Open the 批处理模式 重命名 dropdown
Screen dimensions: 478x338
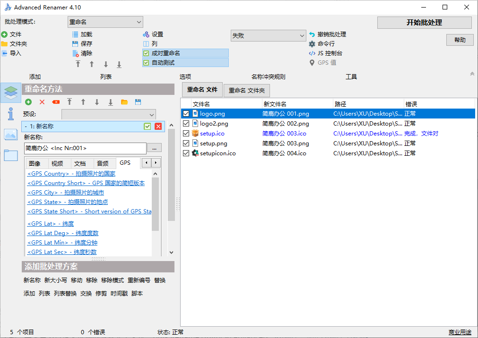(x=105, y=22)
